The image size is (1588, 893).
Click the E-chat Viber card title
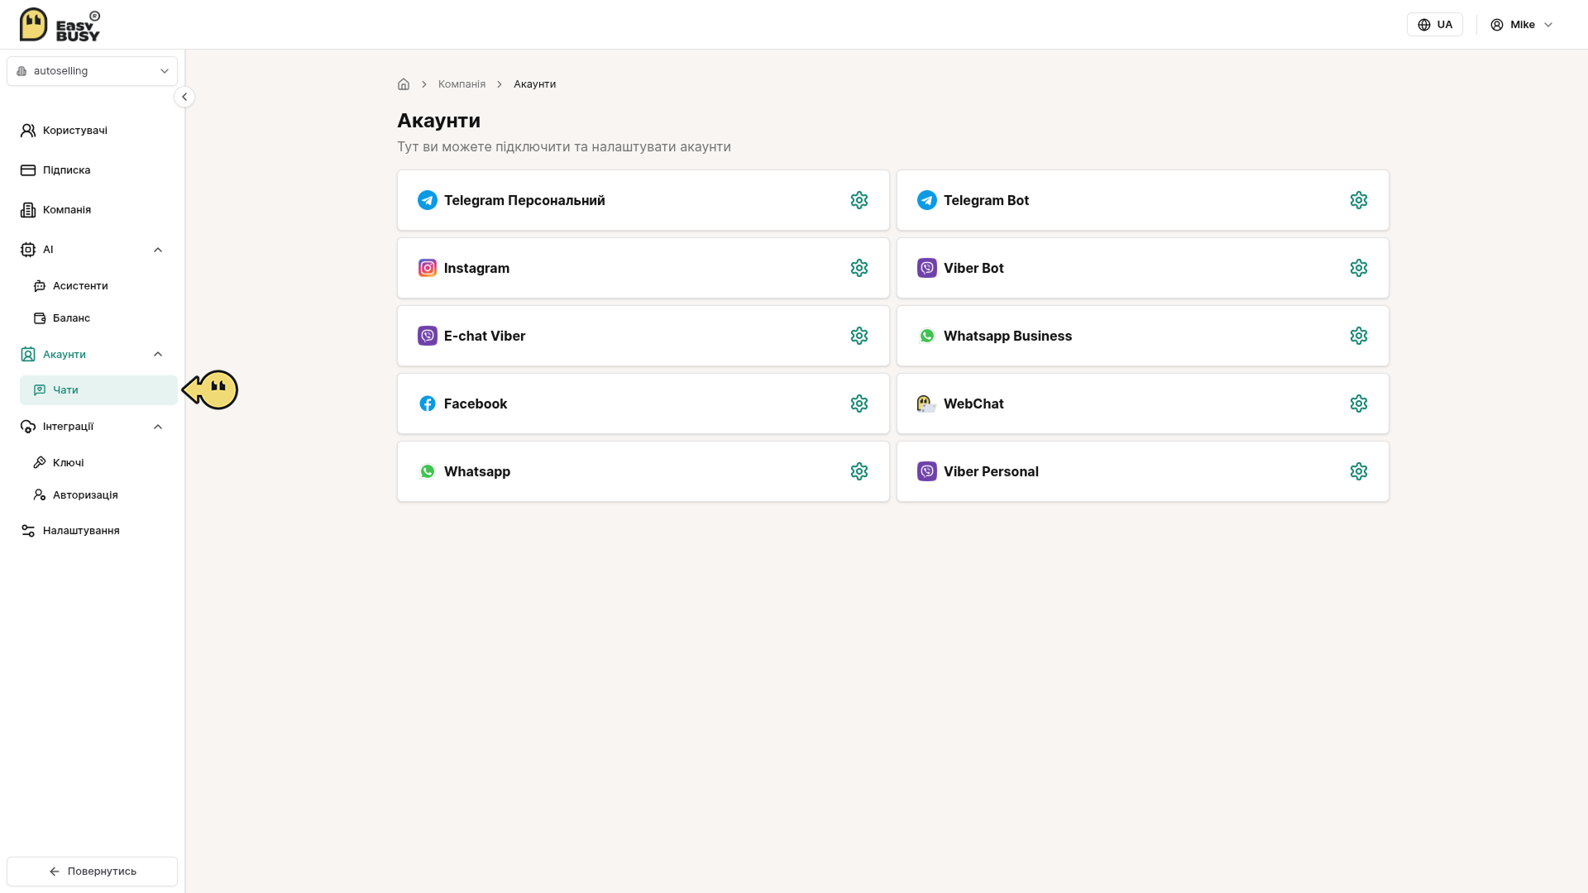(485, 336)
